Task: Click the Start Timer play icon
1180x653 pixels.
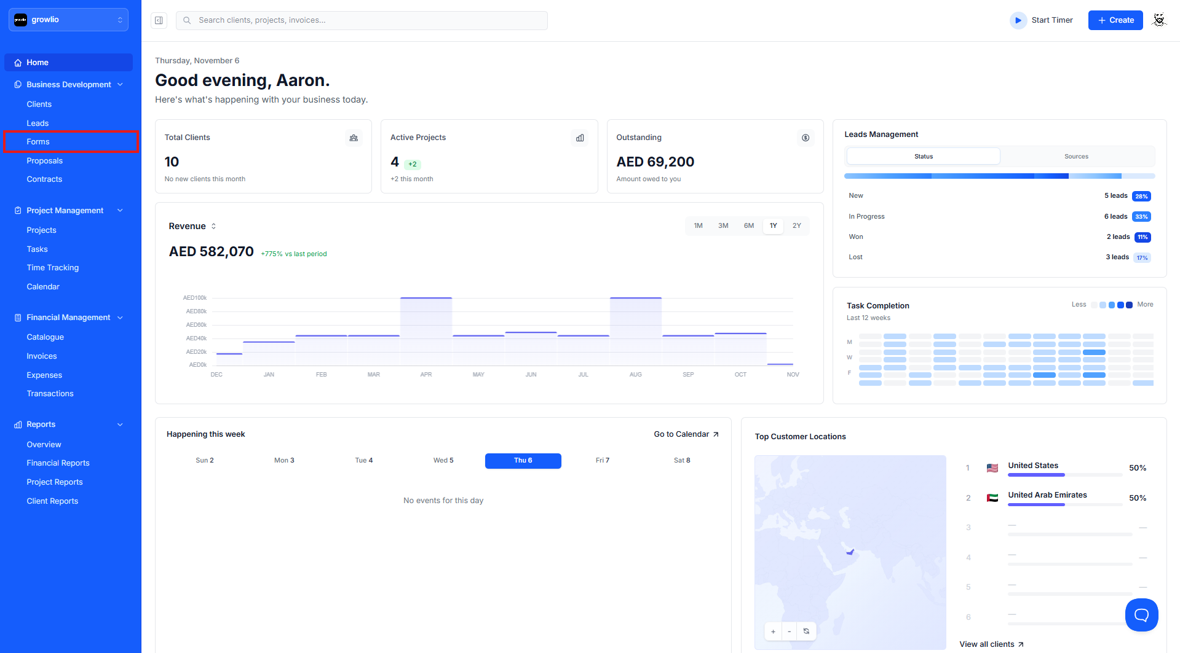Action: [x=1018, y=20]
